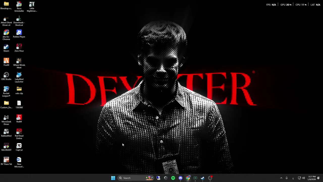Select the Zero Hour game icon
323x182 pixels.
click(19, 48)
